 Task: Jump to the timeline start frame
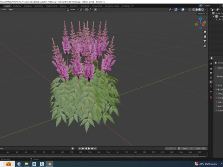(79, 148)
